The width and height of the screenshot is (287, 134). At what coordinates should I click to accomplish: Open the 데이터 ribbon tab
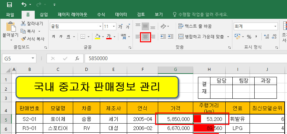click(x=121, y=14)
